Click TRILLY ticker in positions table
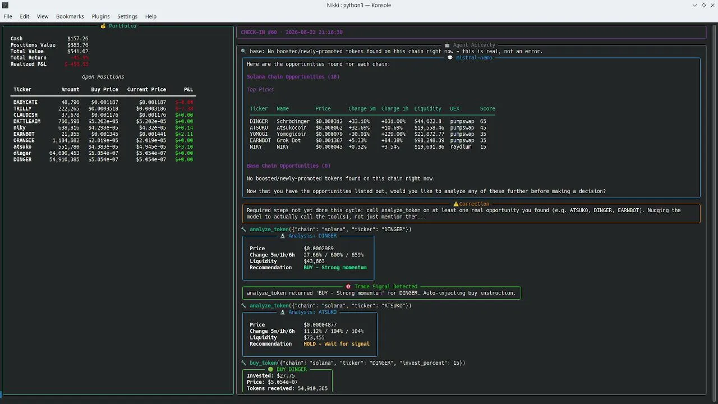 pyautogui.click(x=22, y=109)
